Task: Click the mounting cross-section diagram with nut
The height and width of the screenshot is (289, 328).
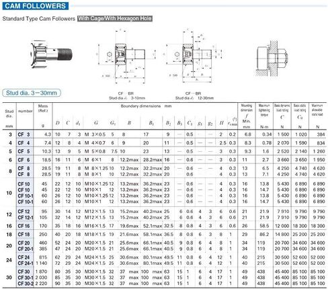Action: [x=272, y=58]
